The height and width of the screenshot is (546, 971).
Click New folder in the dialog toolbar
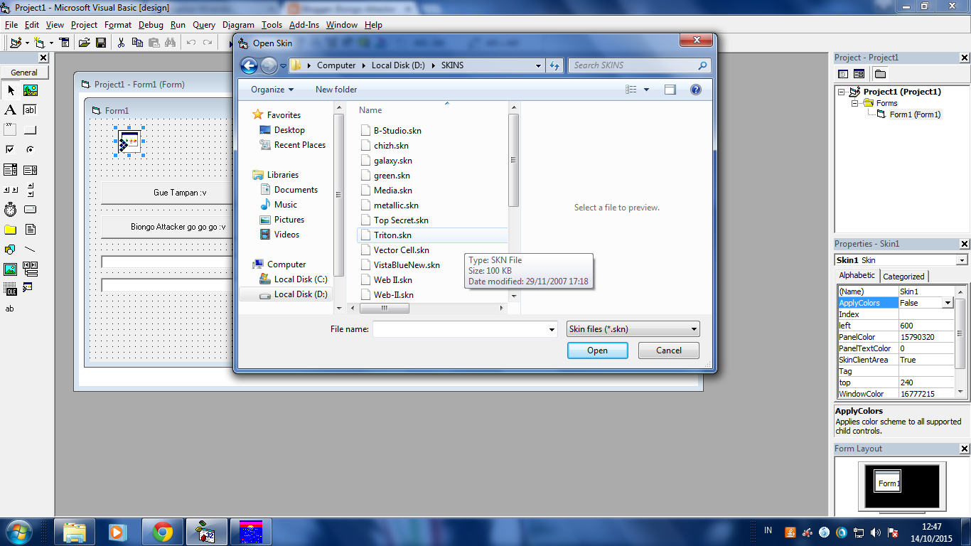coord(336,89)
